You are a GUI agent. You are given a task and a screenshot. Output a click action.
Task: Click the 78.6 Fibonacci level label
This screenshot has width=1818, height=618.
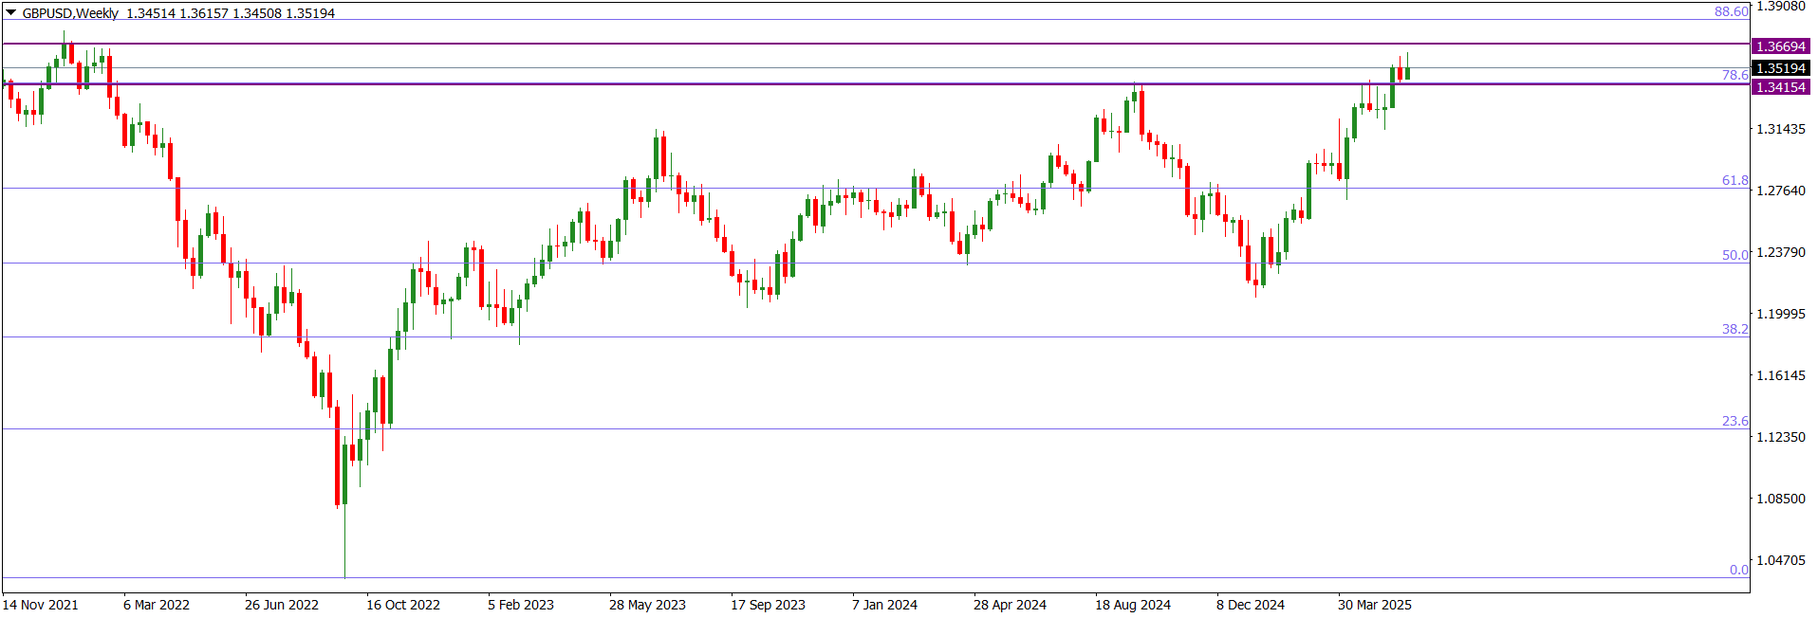pos(1735,75)
